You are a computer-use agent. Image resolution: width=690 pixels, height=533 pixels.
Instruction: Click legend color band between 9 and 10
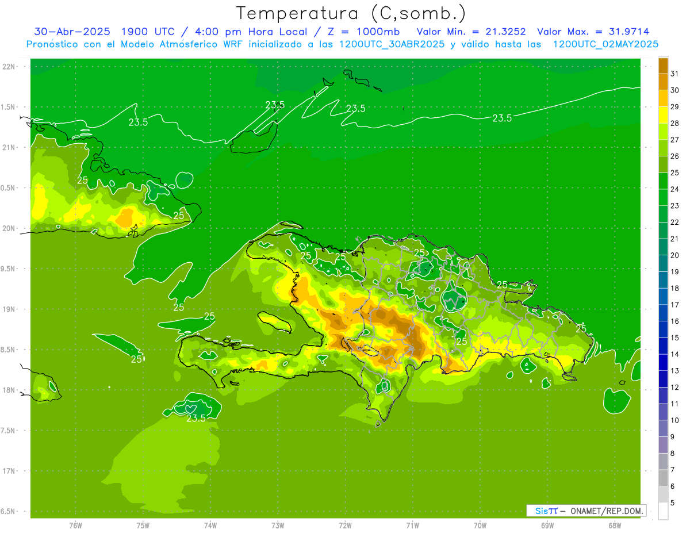pos(663,428)
